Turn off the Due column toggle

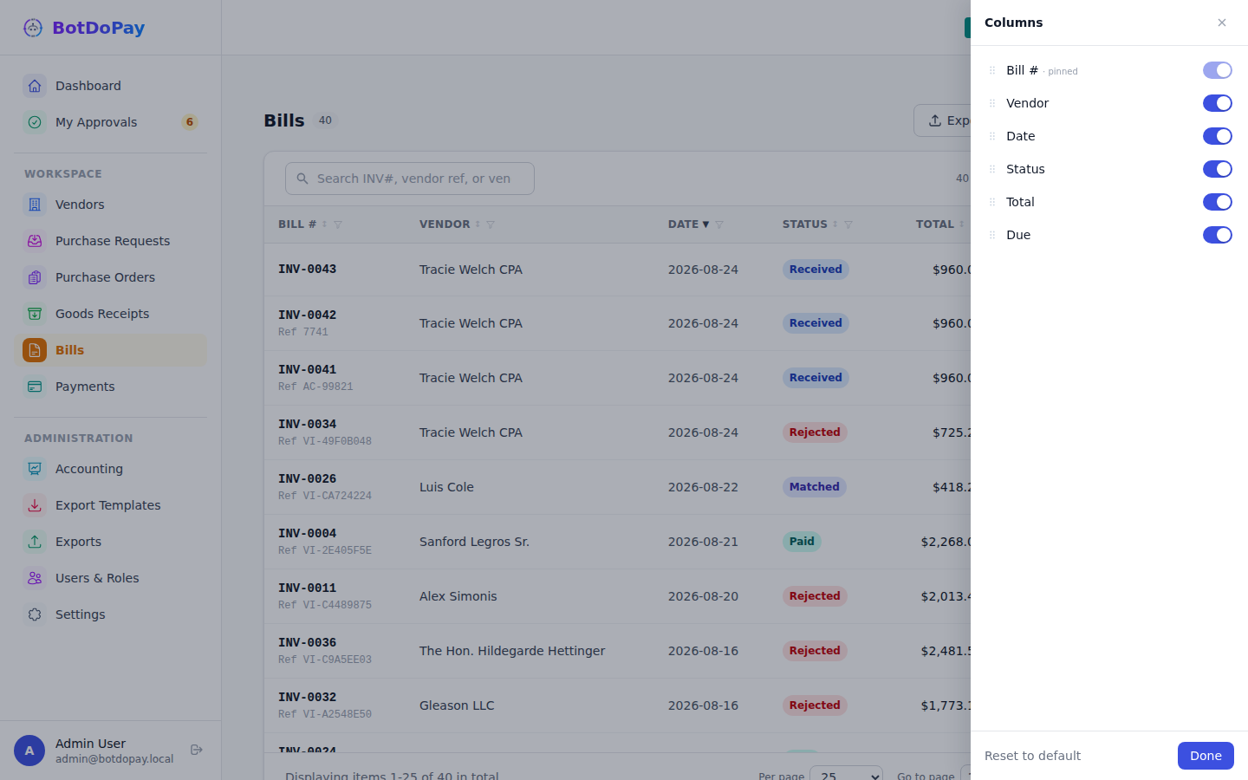1217,235
